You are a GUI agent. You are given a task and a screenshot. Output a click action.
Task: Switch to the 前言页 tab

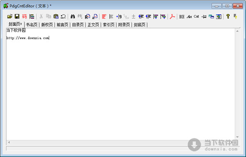(x=62, y=25)
